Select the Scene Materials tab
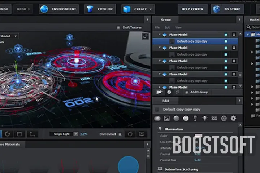This screenshot has width=260, height=173. (x=12, y=145)
